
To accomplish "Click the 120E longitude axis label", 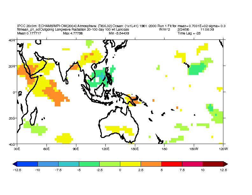I will tap(105, 148).
